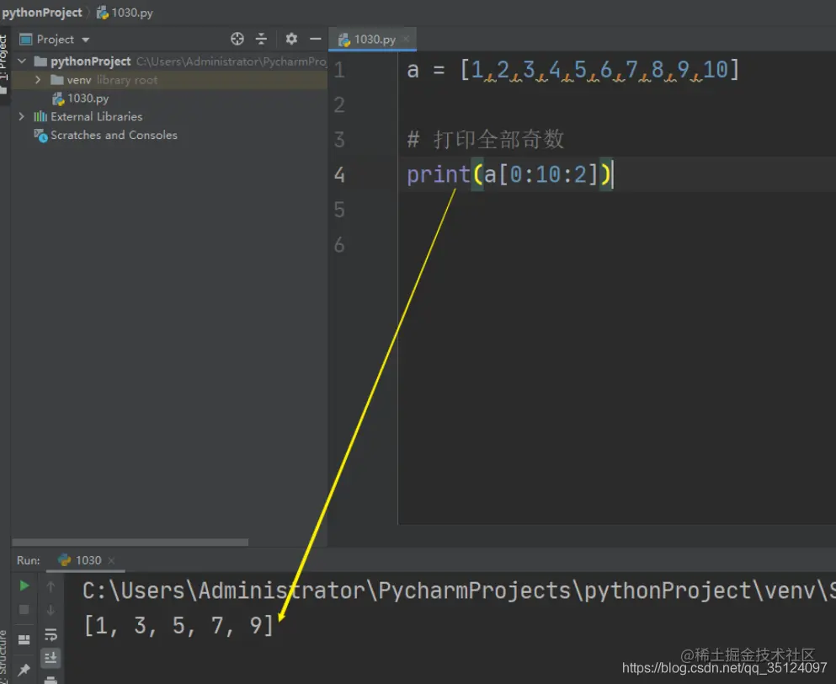Click the Python file icon beside 1030.py in tree
Screen dimensions: 836x684
[58, 99]
